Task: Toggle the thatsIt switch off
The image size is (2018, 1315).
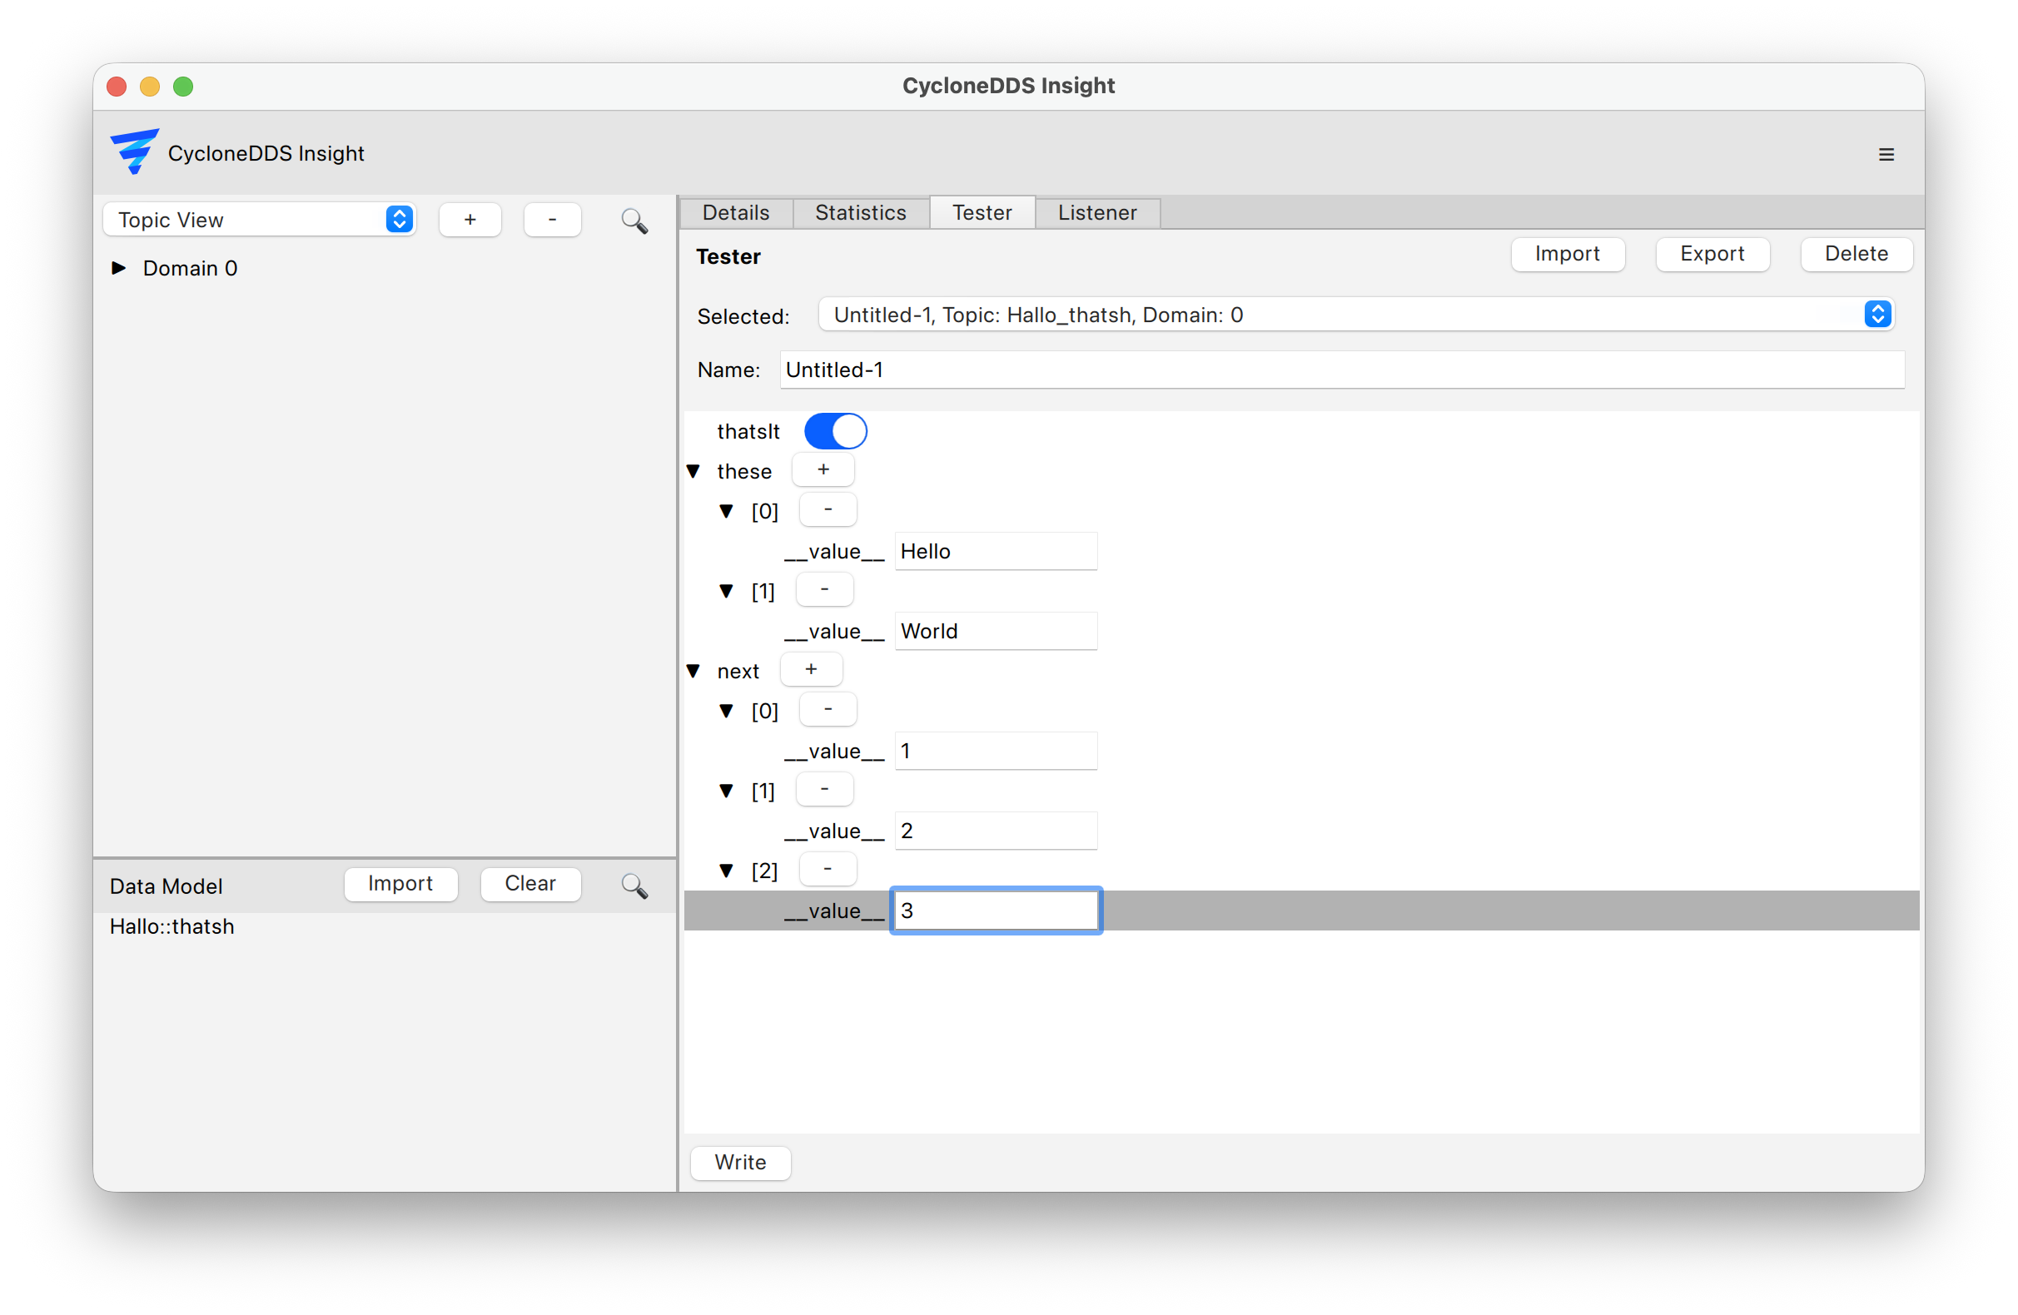Action: (835, 432)
